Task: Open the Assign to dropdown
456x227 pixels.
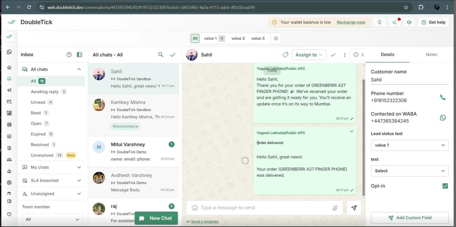Action: [309, 55]
